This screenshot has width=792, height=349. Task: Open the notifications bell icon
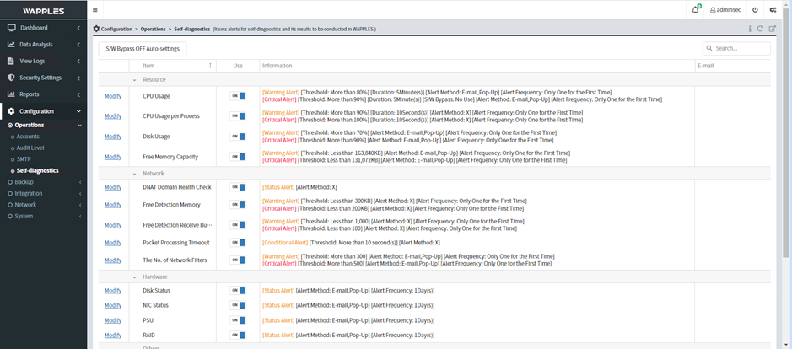coord(696,9)
